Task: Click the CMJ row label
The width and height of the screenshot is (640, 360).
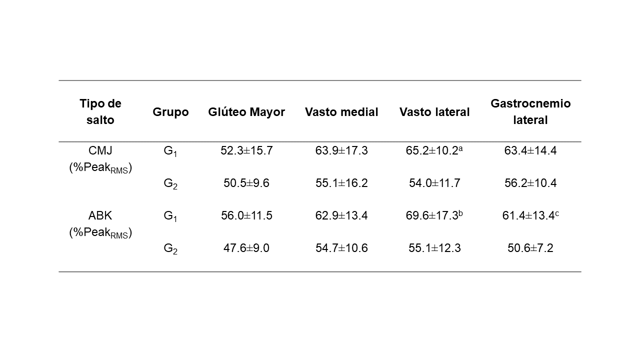Action: pyautogui.click(x=100, y=158)
